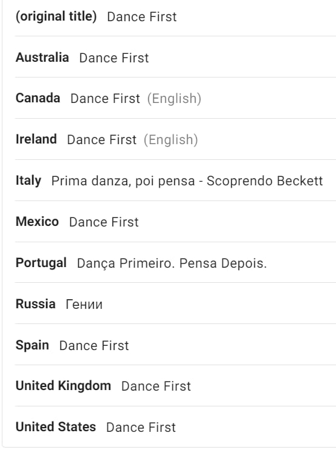Click the Ireland country label
This screenshot has height=450, width=336.
(36, 139)
